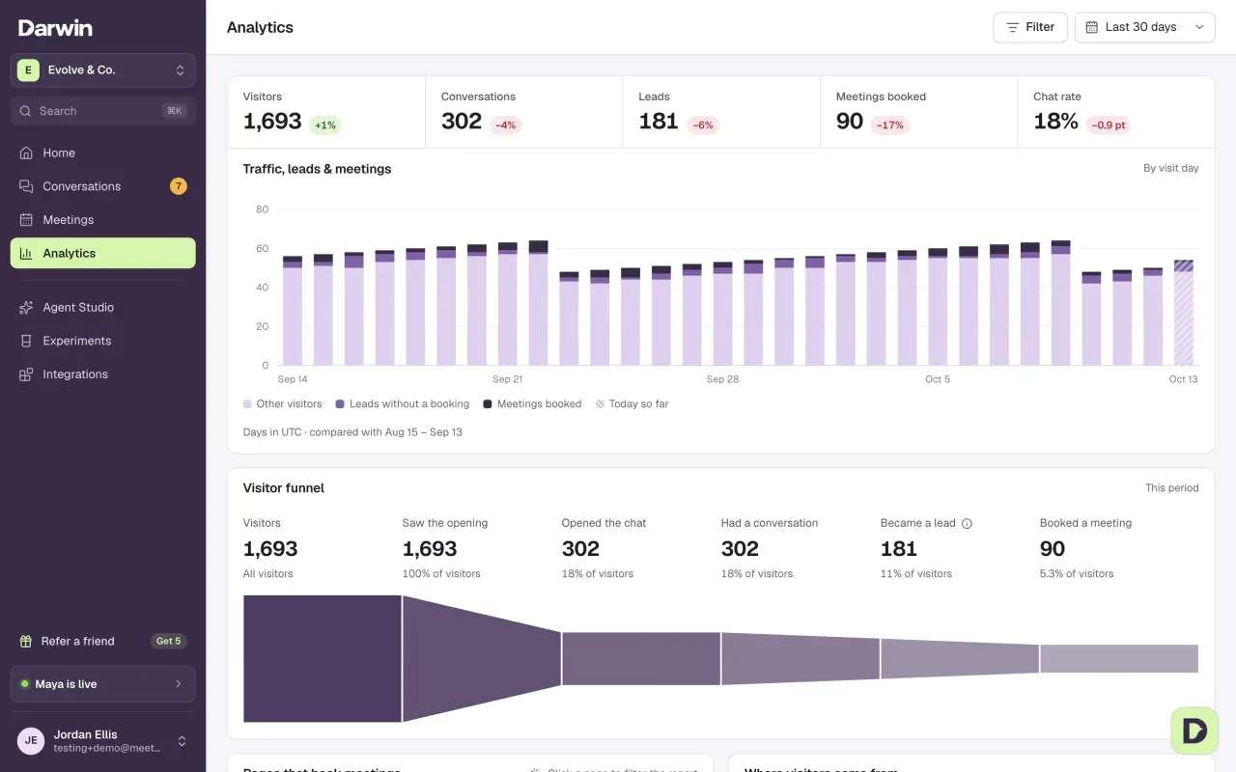Expand the Evolve & Co. workspace switcher

(x=103, y=70)
